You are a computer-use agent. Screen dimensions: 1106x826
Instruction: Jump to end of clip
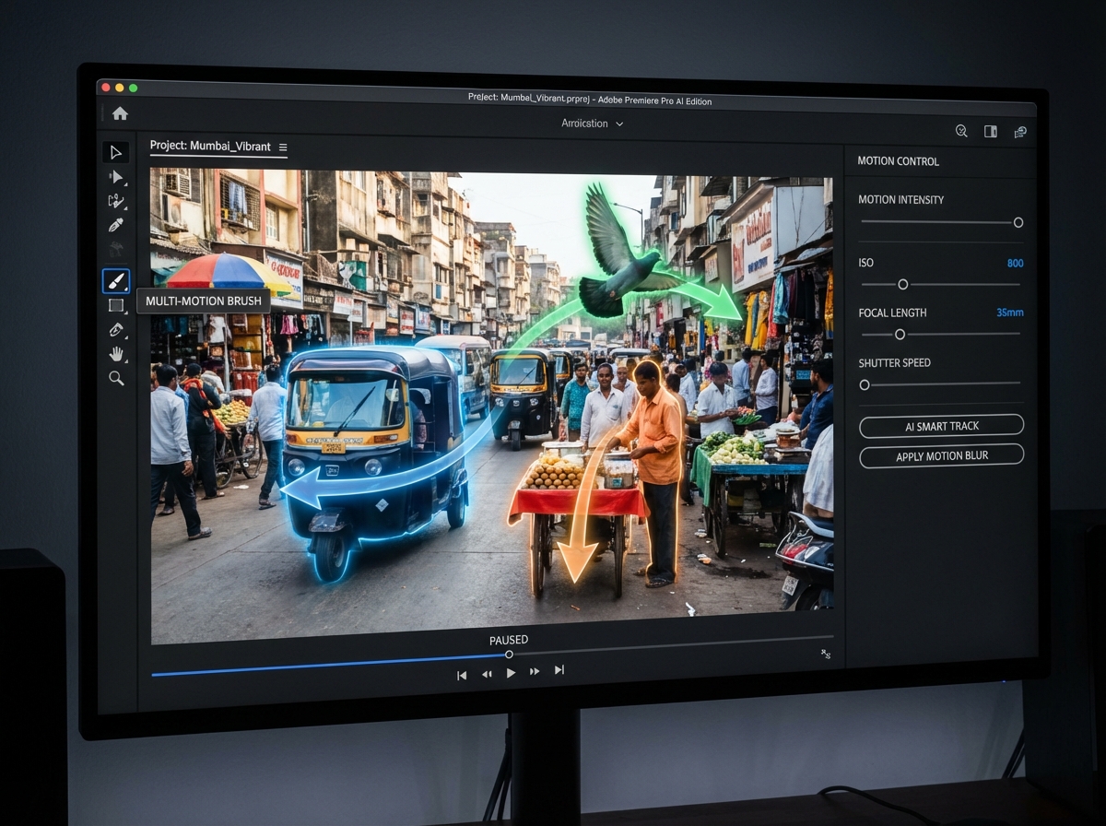559,670
